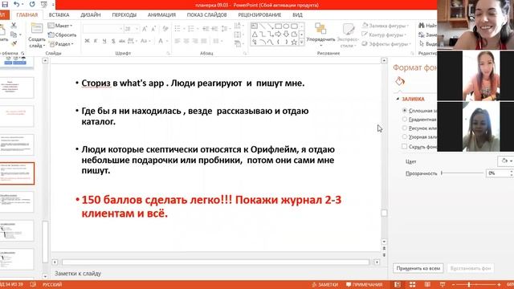Select the star shape in shapes gallery
This screenshot has width=514, height=289.
click(294, 42)
